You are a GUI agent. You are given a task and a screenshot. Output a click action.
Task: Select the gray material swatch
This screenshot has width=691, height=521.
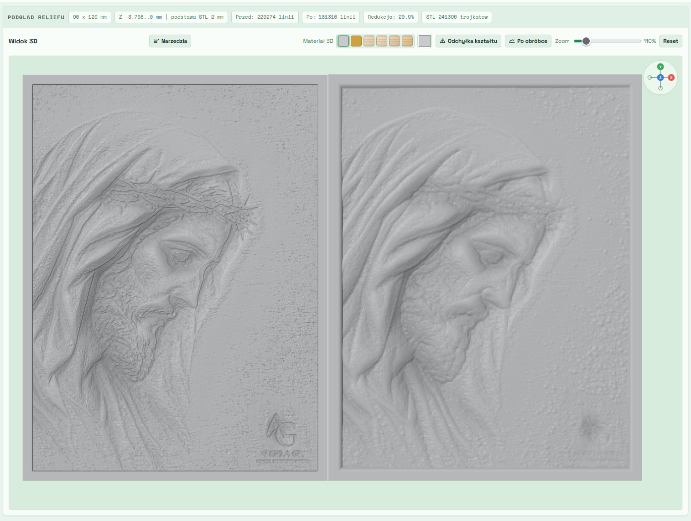(343, 41)
